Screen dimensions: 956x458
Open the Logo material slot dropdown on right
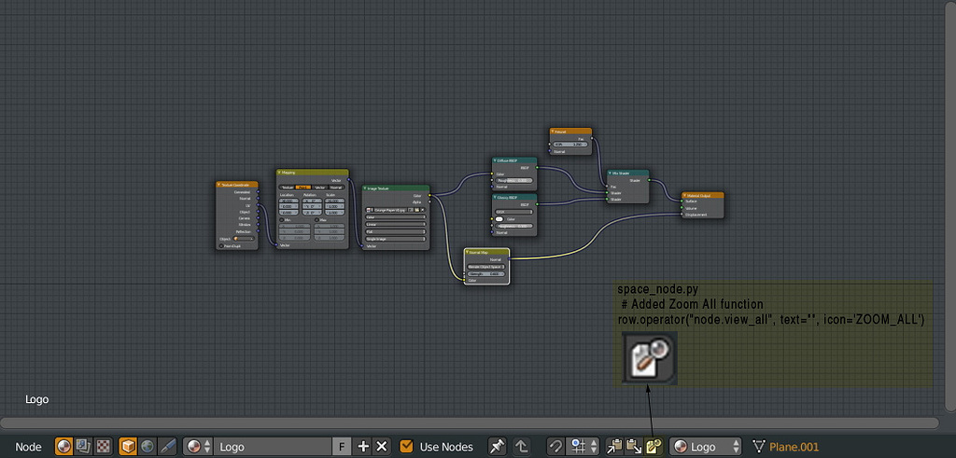pyautogui.click(x=706, y=447)
